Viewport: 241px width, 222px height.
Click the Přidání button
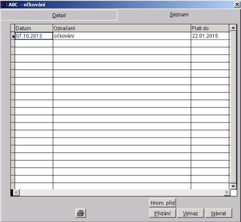(163, 213)
